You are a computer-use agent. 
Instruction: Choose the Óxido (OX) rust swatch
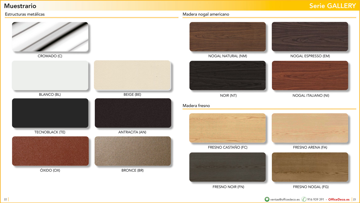tap(50, 151)
